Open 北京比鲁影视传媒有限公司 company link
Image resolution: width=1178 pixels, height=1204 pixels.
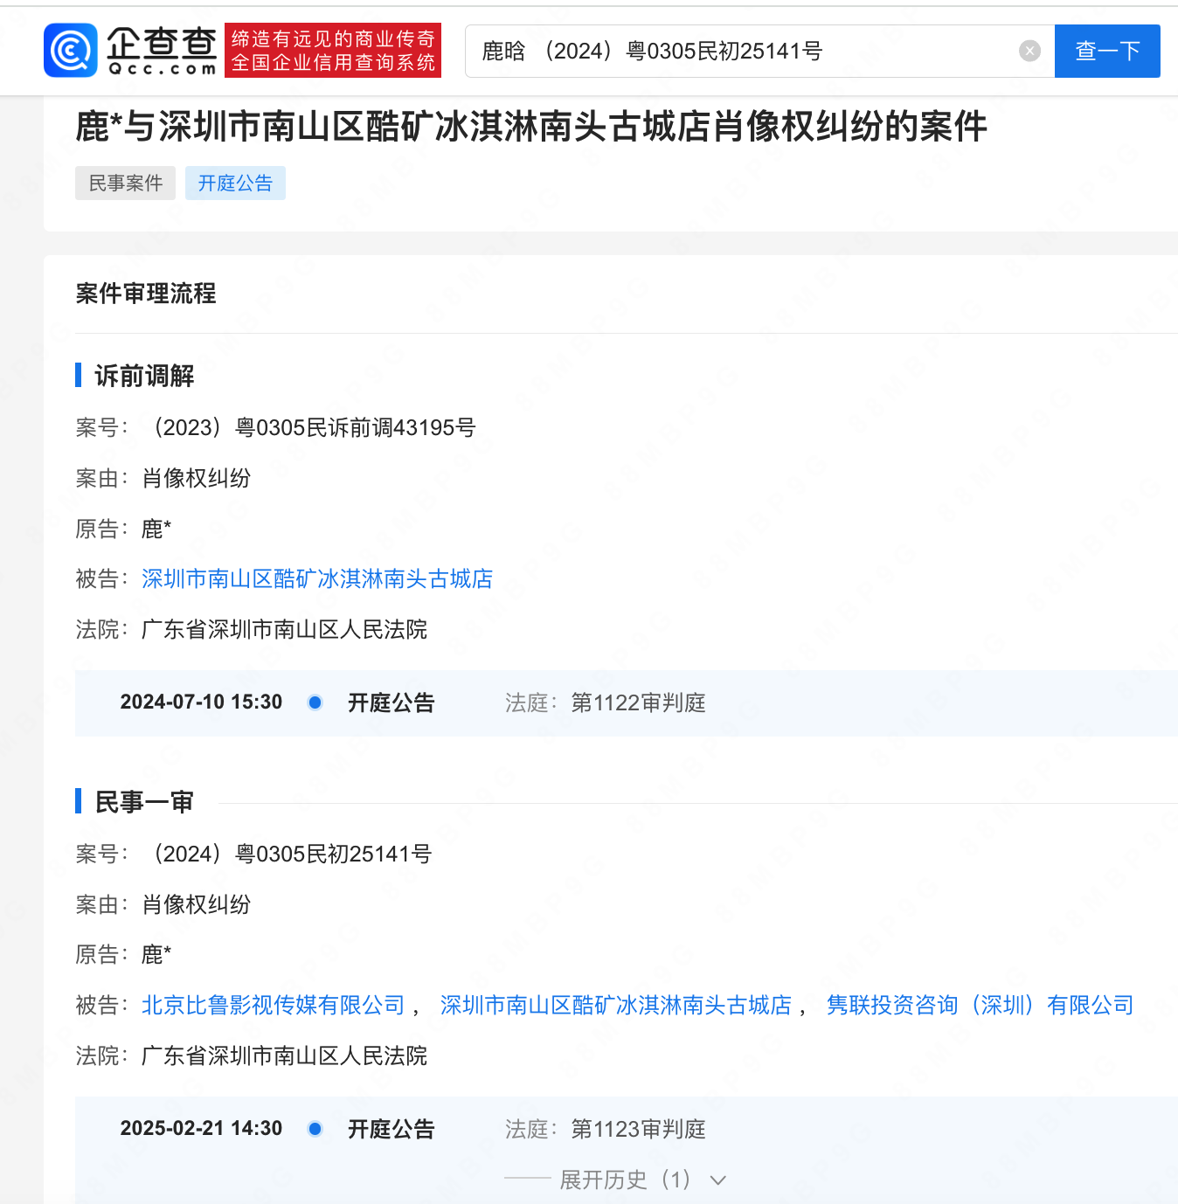pyautogui.click(x=273, y=1005)
